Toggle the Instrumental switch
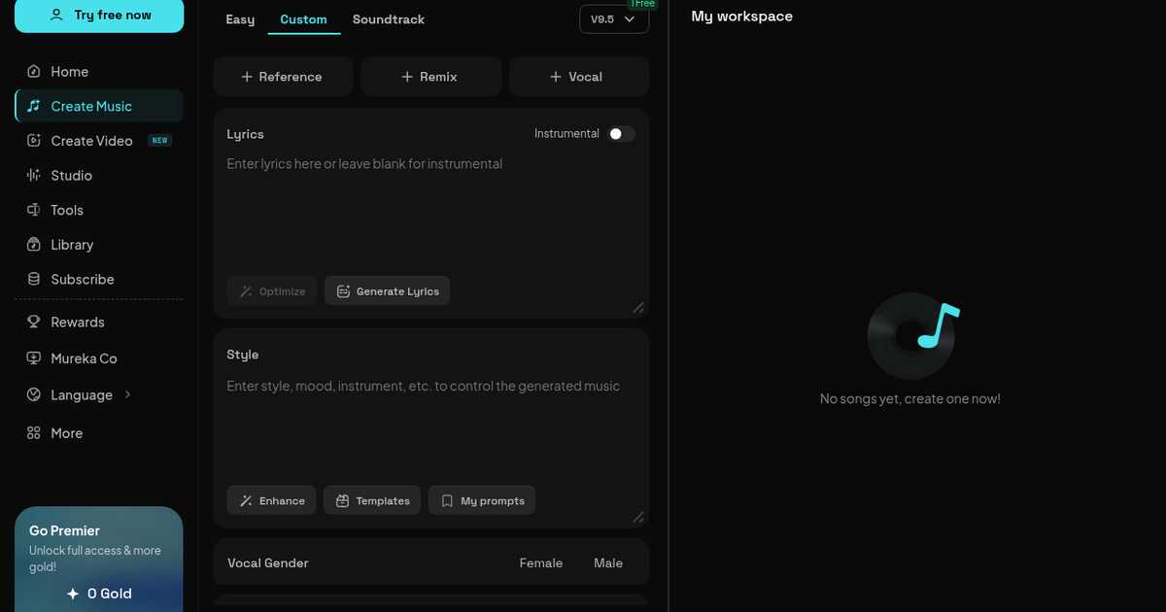 622,134
